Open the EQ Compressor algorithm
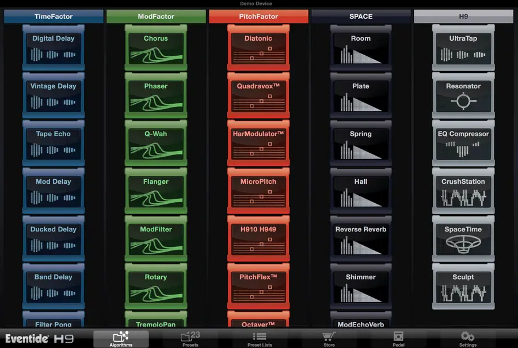 [x=463, y=143]
